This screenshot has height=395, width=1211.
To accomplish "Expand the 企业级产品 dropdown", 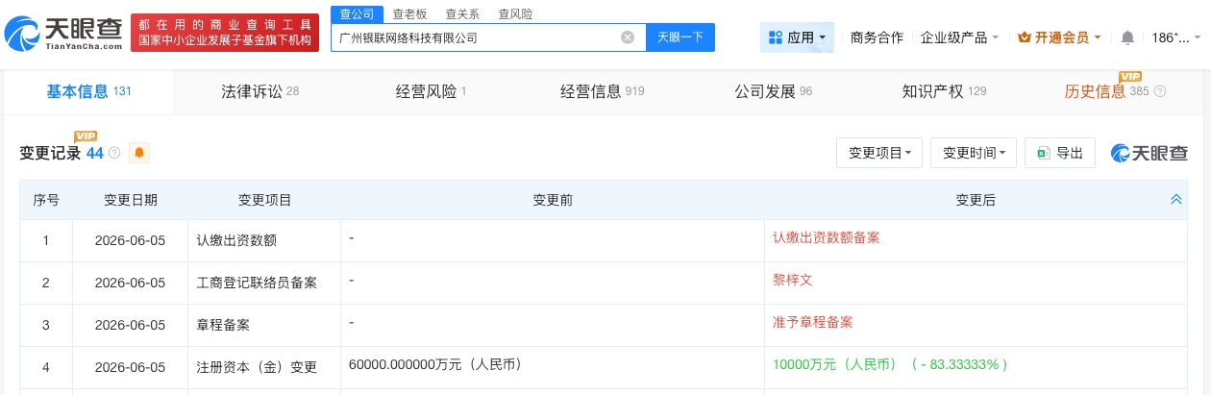I will click(959, 37).
